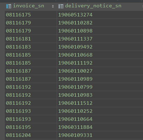Image resolution: width=143 pixels, height=140 pixels.
Task: Click delivery notice cell 19060109331
Action: pos(100,135)
